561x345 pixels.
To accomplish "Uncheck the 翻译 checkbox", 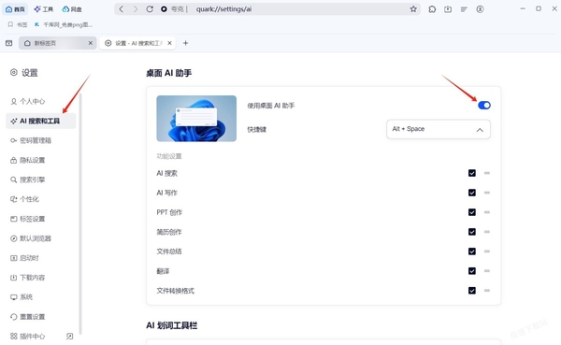I will coord(472,271).
